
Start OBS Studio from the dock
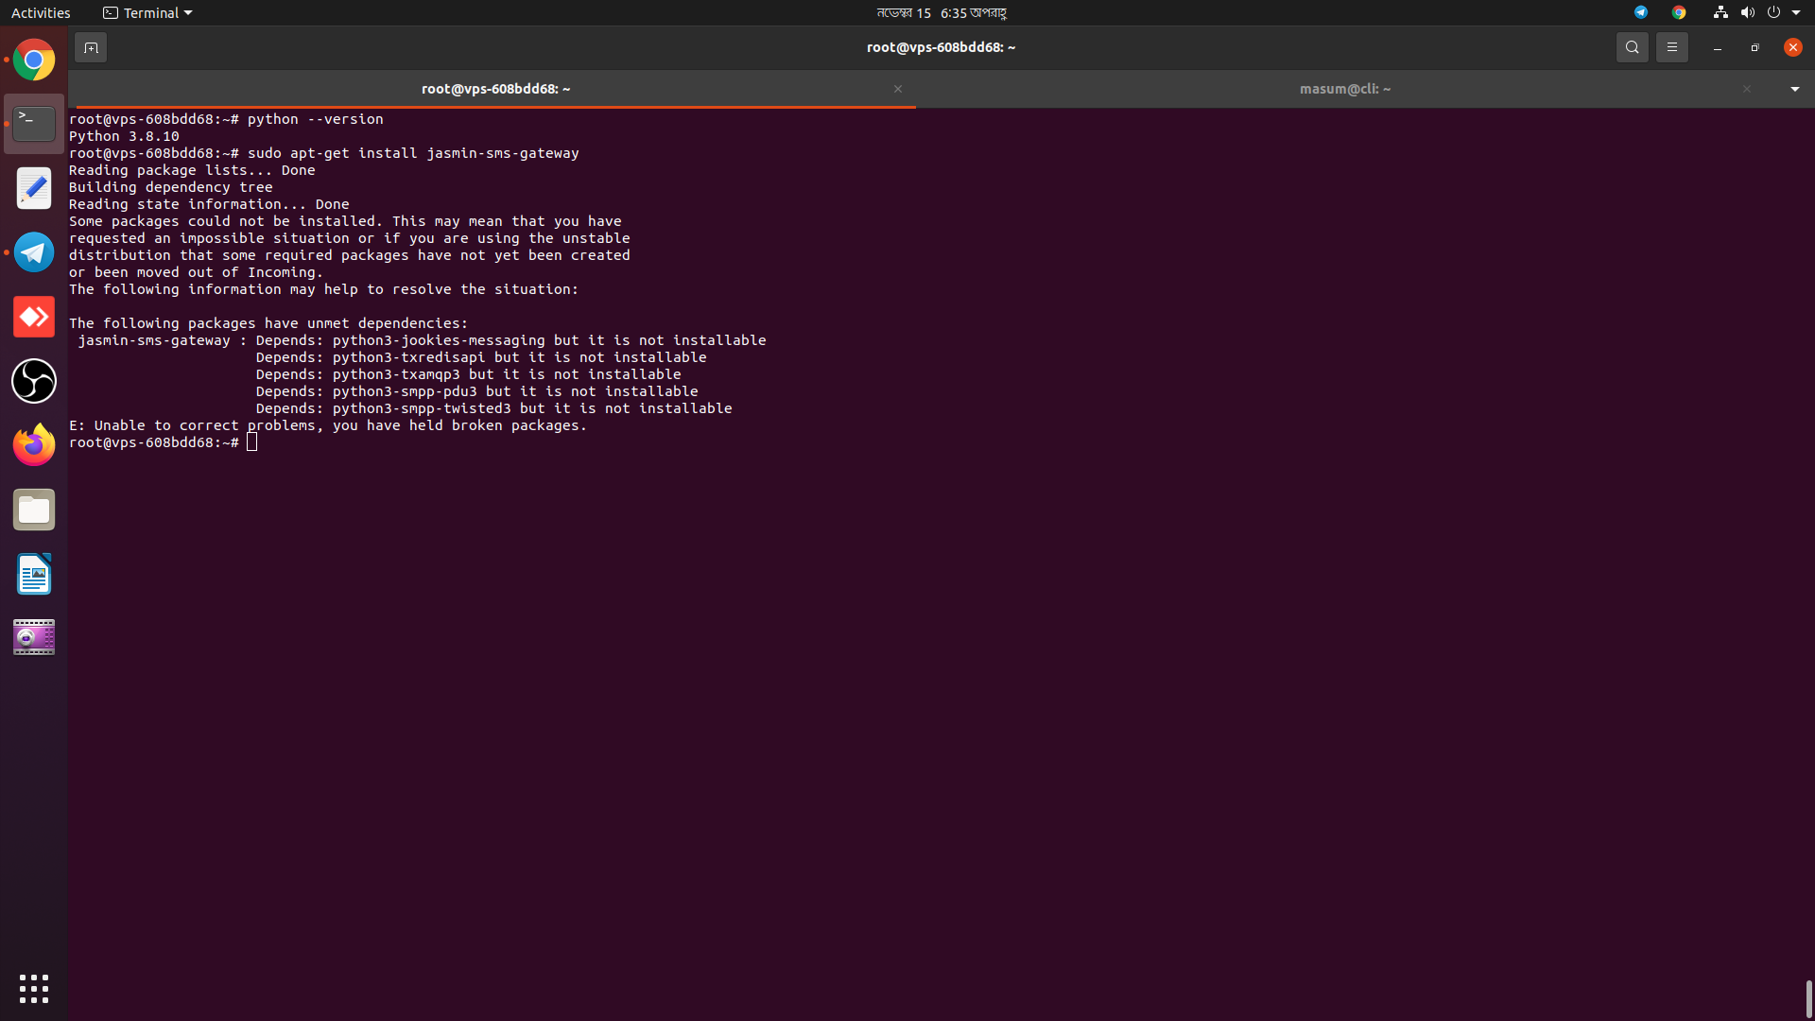(x=34, y=381)
